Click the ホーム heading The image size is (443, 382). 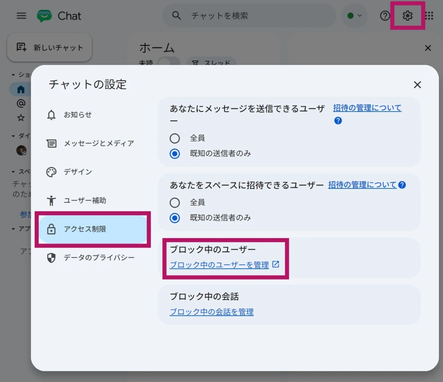tap(157, 48)
